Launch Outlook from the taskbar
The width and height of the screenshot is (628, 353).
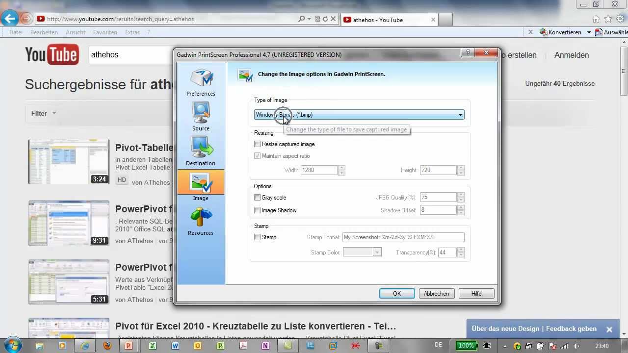(198, 346)
